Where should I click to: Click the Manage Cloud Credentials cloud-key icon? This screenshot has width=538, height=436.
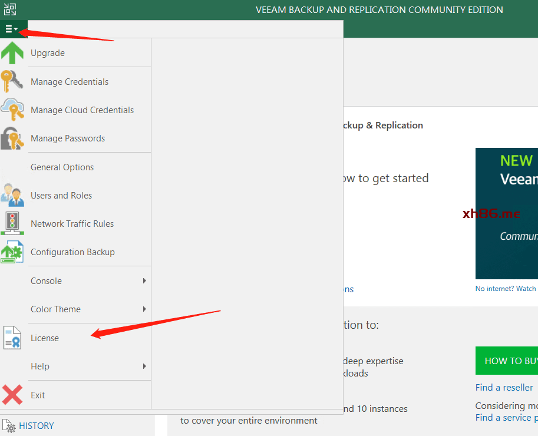(12, 110)
